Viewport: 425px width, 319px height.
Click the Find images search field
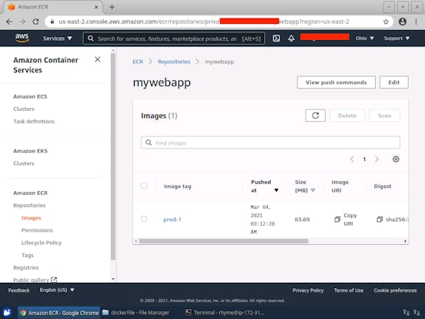pyautogui.click(x=270, y=143)
